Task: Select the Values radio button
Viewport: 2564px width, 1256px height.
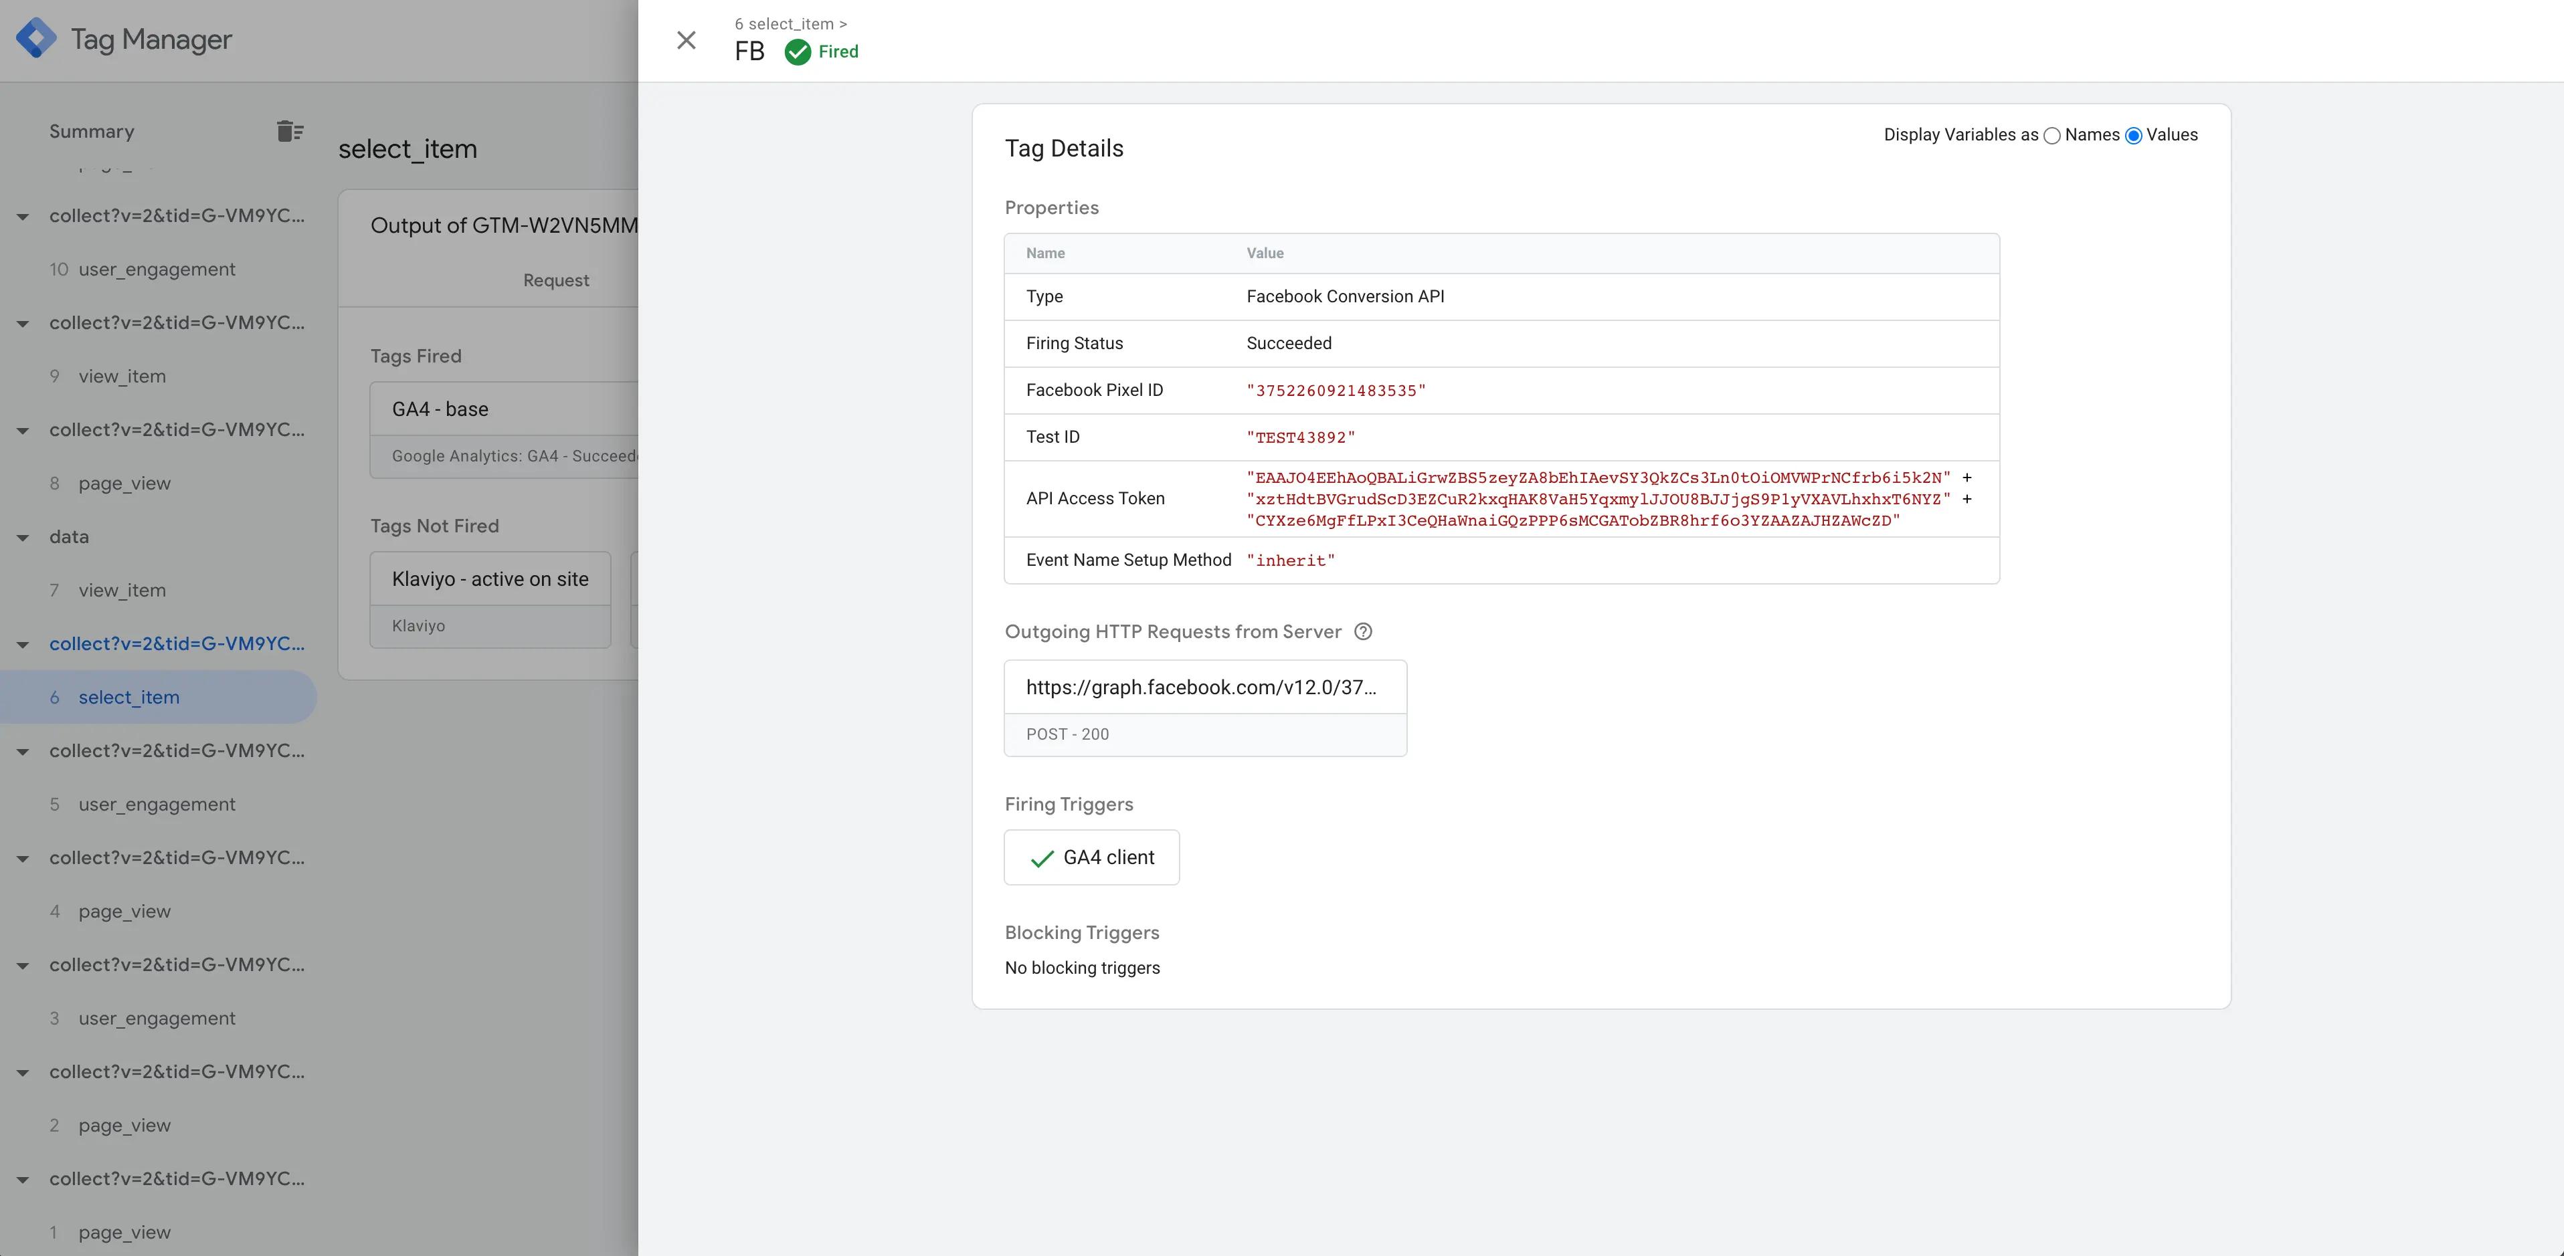Action: 2133,136
